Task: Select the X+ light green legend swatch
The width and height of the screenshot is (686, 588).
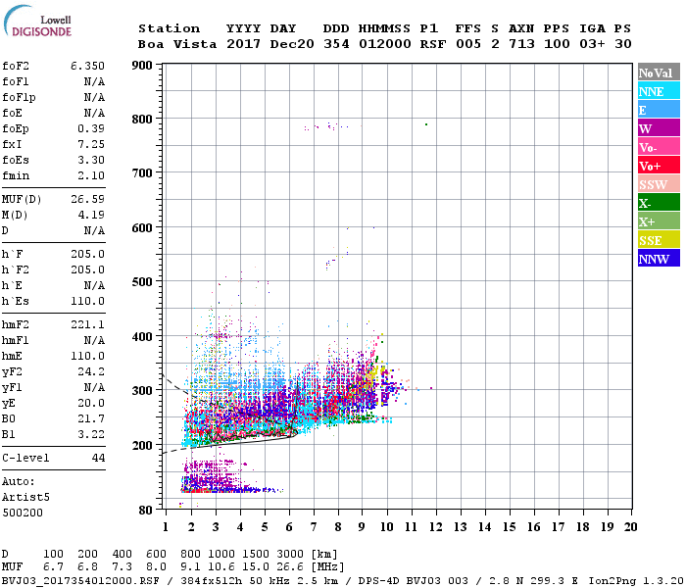Action: click(x=659, y=220)
